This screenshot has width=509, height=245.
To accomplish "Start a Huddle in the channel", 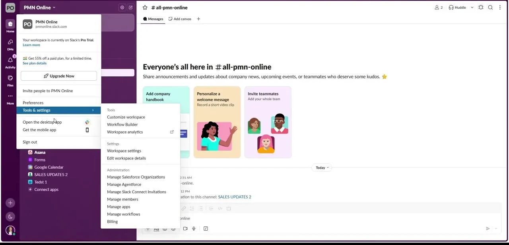I will tap(457, 8).
